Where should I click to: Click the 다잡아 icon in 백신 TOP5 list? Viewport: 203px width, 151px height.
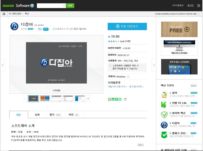coord(164,125)
